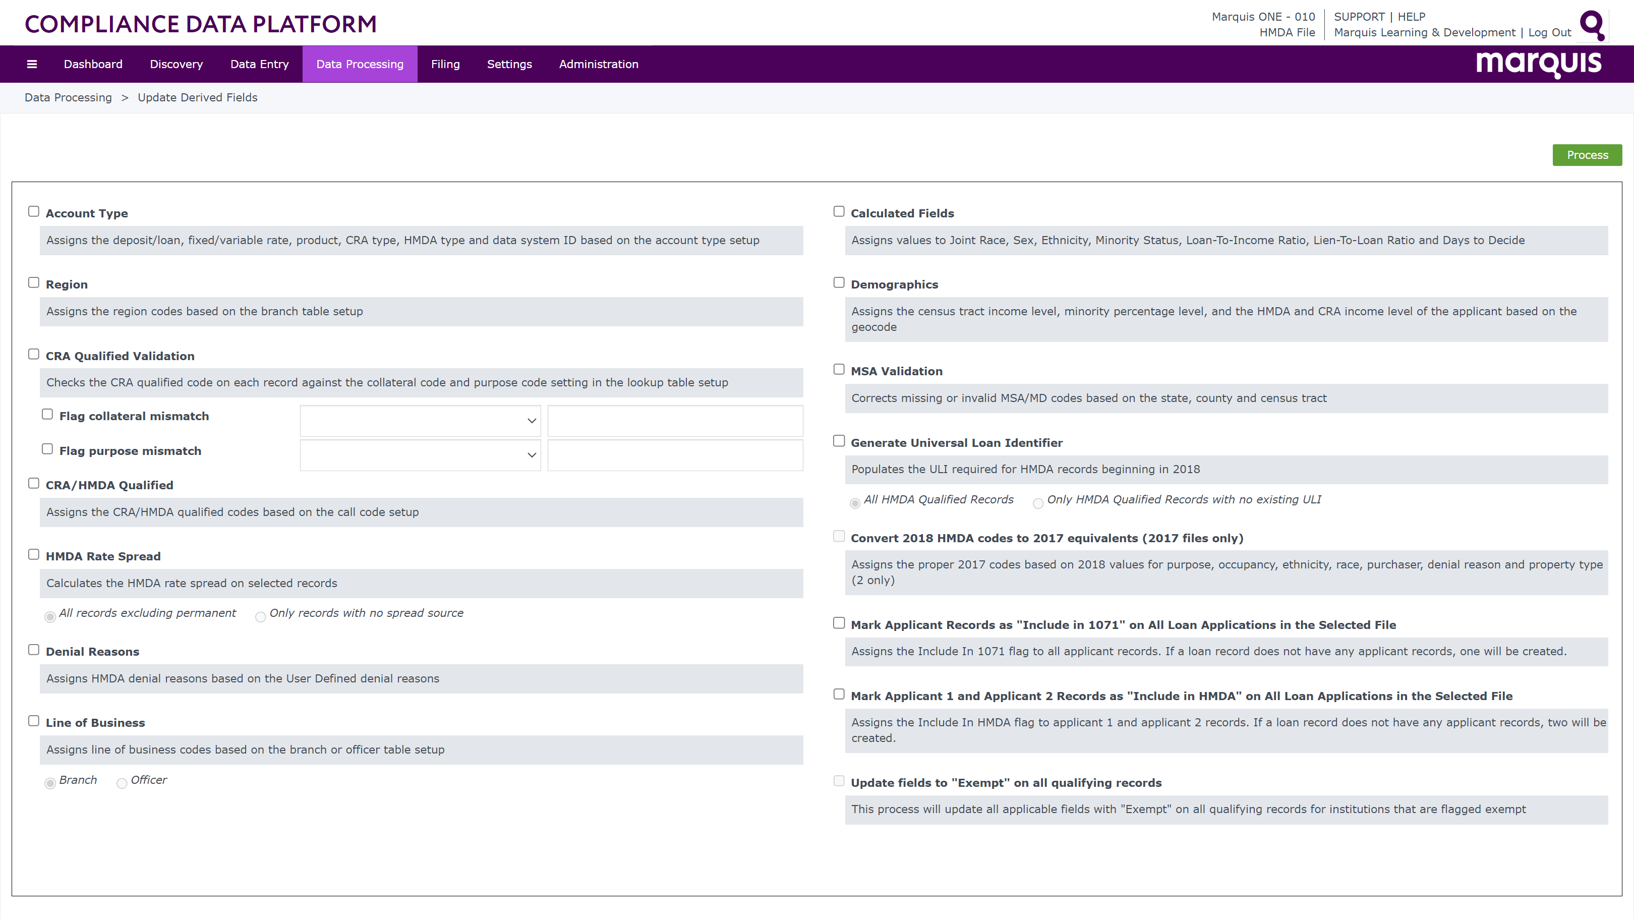
Task: Check Update fields to Exempt option
Action: click(839, 781)
